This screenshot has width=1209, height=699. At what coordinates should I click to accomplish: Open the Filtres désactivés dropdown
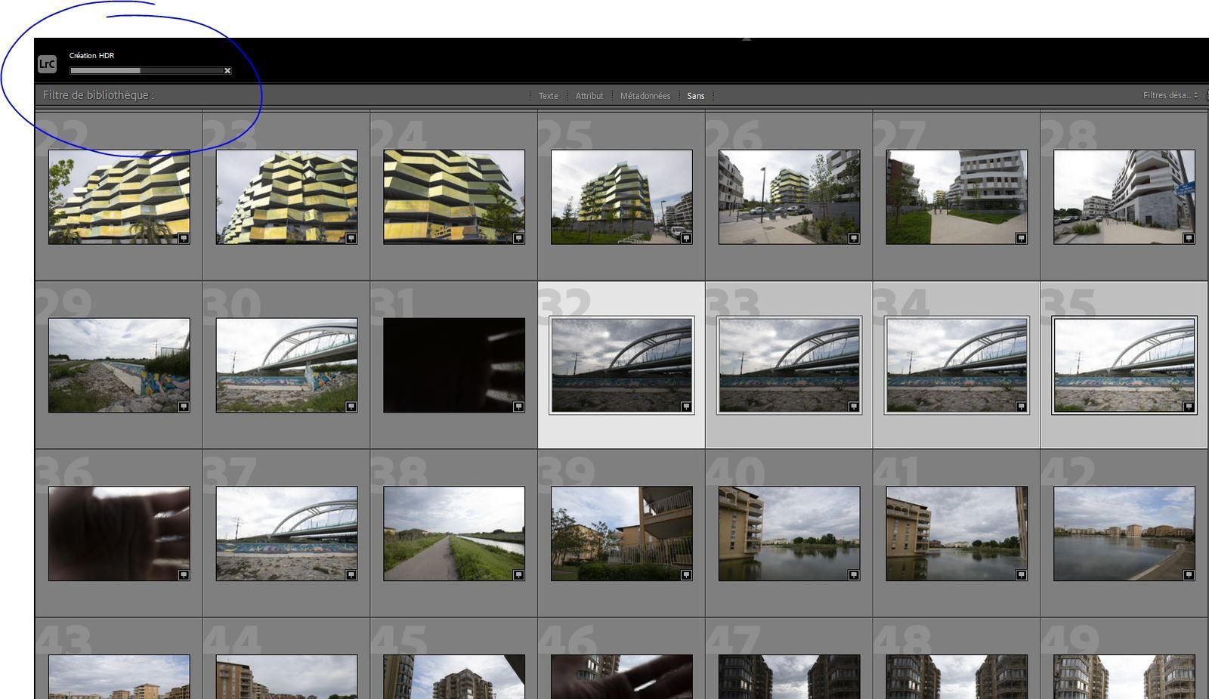click(1170, 95)
